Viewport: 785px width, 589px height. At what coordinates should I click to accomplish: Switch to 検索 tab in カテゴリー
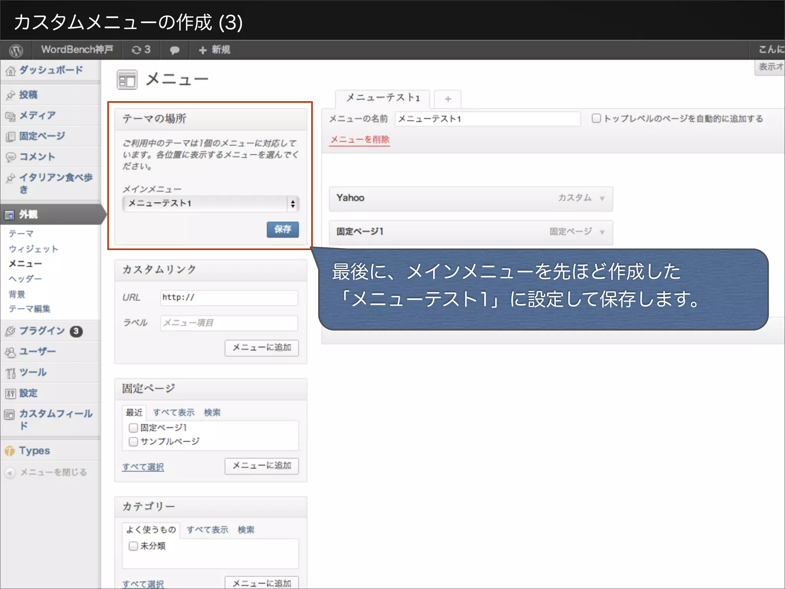(x=246, y=530)
